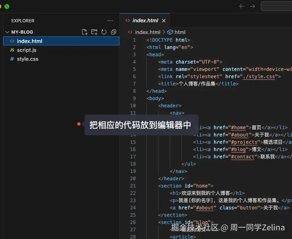Click line number 9 in the gutter
This screenshot has height=239, width=292.
pos(134,98)
